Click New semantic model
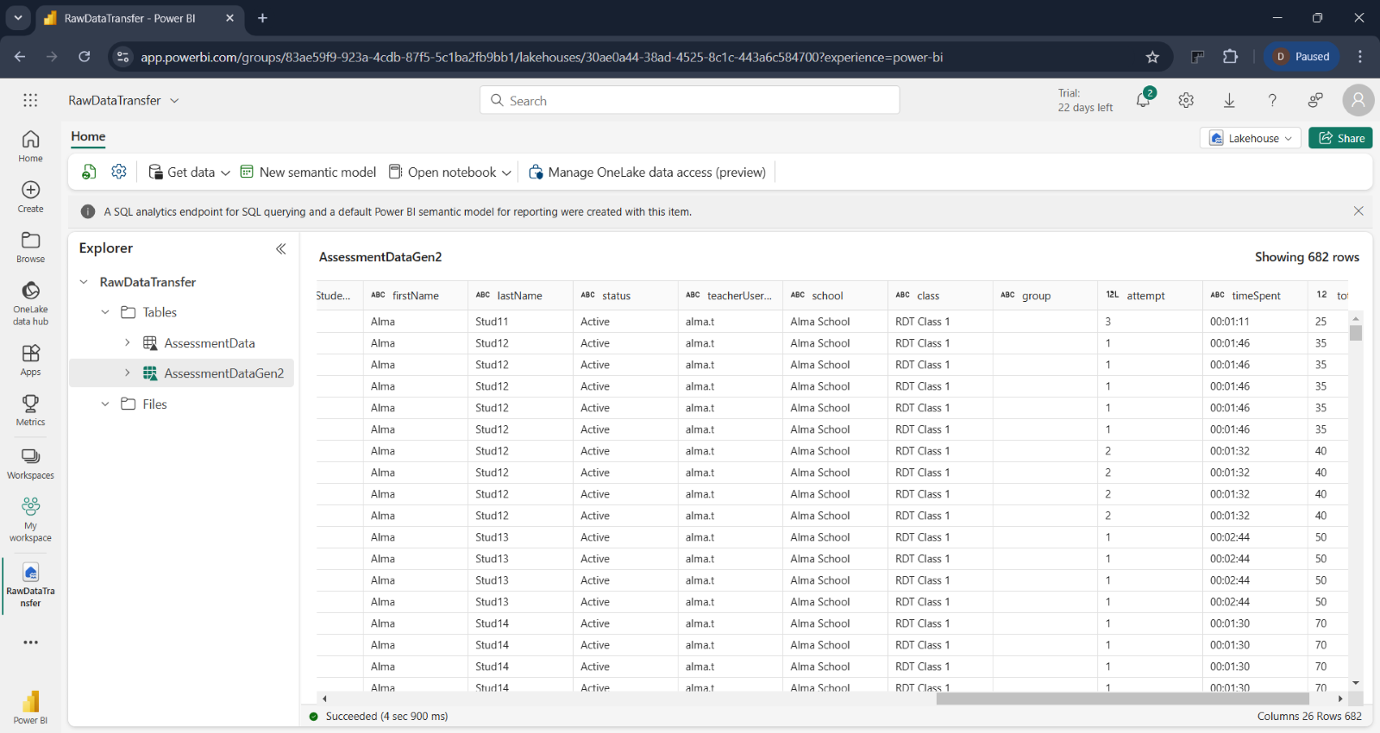Image resolution: width=1380 pixels, height=733 pixels. [x=309, y=172]
